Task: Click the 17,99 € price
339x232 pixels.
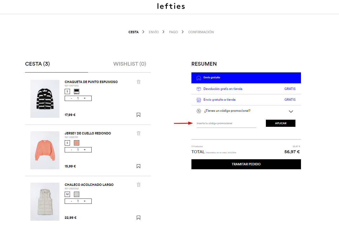Action: pyautogui.click(x=70, y=115)
